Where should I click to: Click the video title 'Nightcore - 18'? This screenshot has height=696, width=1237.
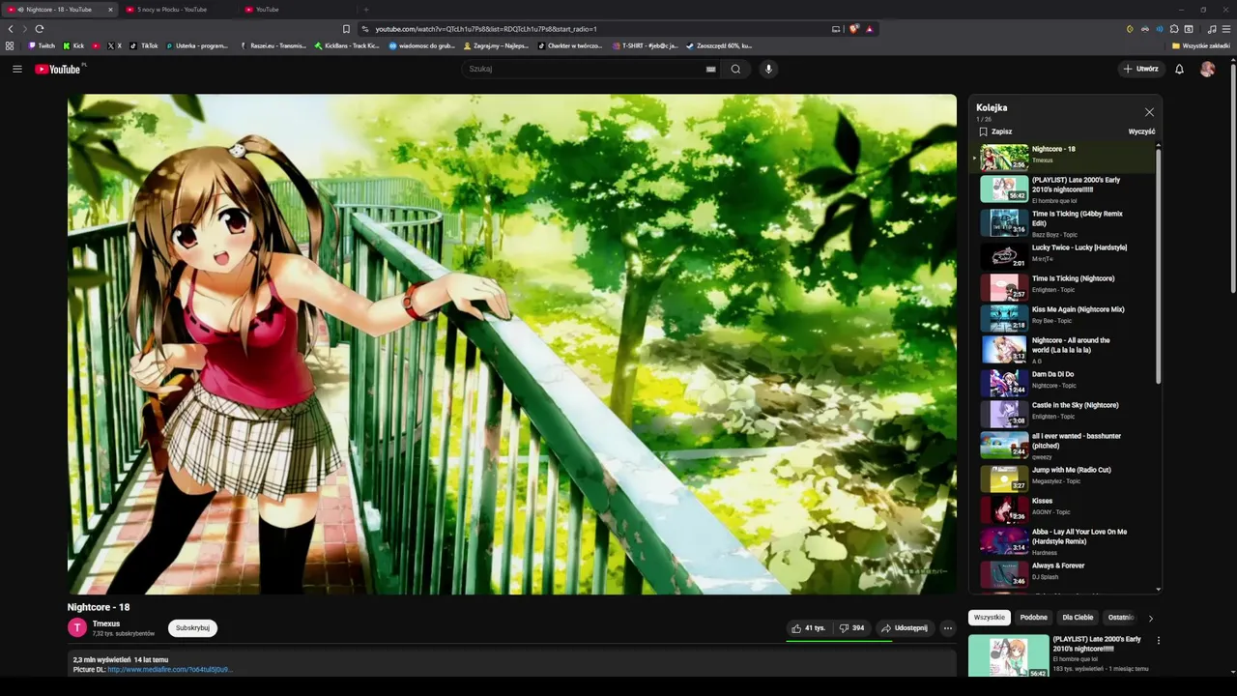(99, 607)
